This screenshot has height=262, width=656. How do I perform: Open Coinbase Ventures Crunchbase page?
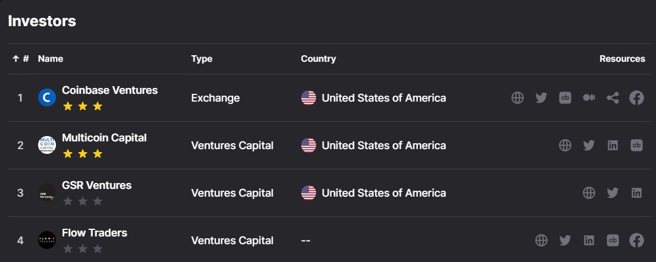click(x=565, y=98)
